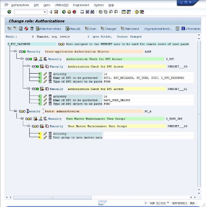Open the Environment menu

[x=81, y=5]
